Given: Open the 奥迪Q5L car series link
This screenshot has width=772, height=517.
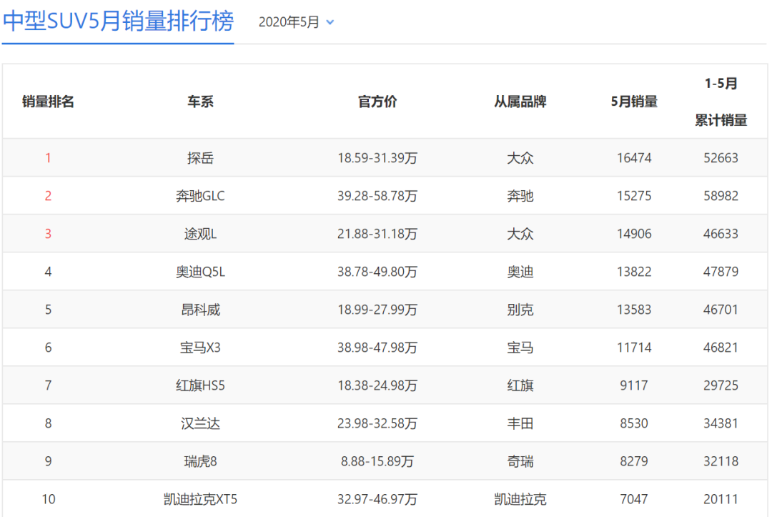Looking at the screenshot, I should [x=200, y=272].
